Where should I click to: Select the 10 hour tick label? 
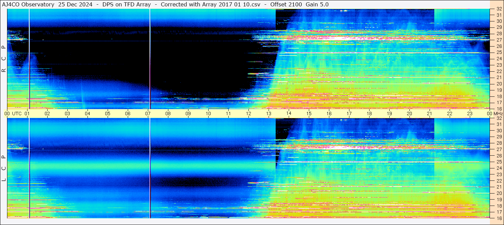click(208, 114)
